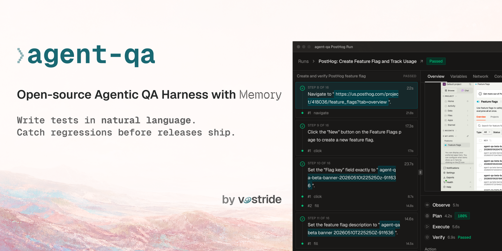Click the 100% confidence badge next to Plan
Viewport: 502px width, 251px height.
pos(462,216)
